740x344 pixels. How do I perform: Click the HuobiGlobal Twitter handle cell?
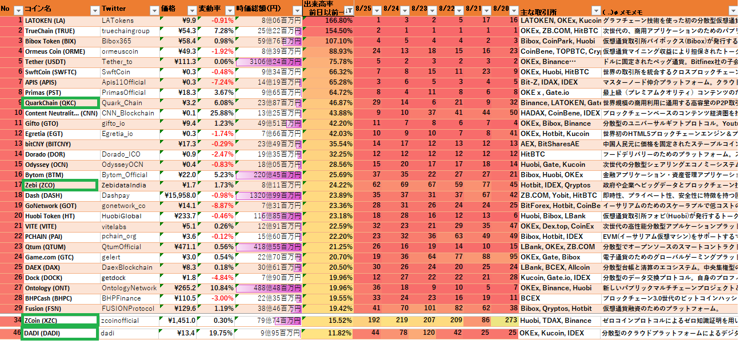pyautogui.click(x=129, y=216)
